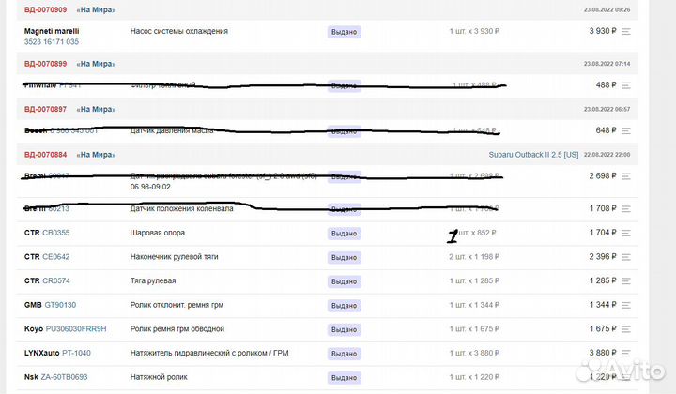Click Выдано status for Шаровая опора
This screenshot has height=394, width=676.
[x=344, y=233]
